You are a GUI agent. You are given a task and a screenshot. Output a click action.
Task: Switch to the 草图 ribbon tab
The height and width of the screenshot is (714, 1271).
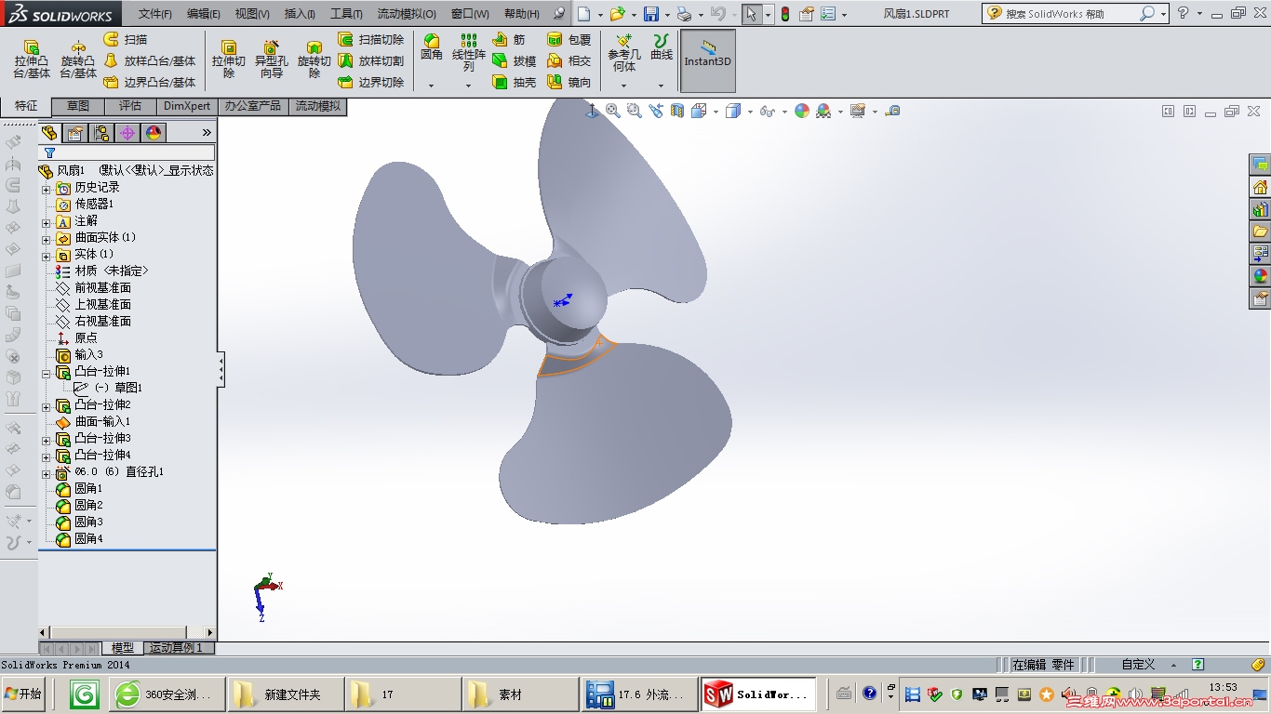pyautogui.click(x=78, y=106)
